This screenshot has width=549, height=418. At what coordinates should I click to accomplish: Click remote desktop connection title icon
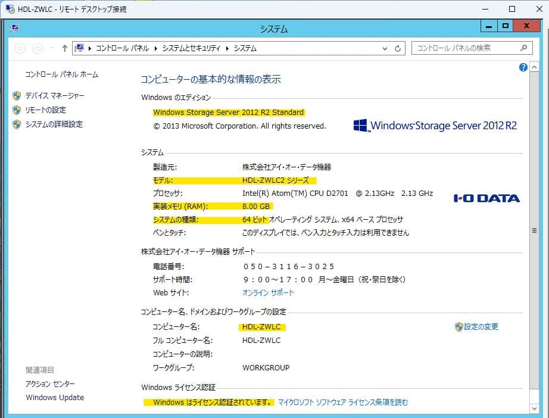point(10,9)
